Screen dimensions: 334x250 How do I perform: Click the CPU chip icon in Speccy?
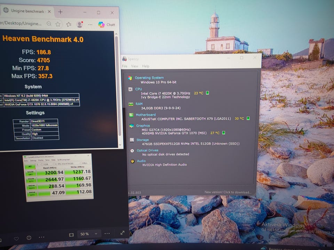pyautogui.click(x=130, y=89)
